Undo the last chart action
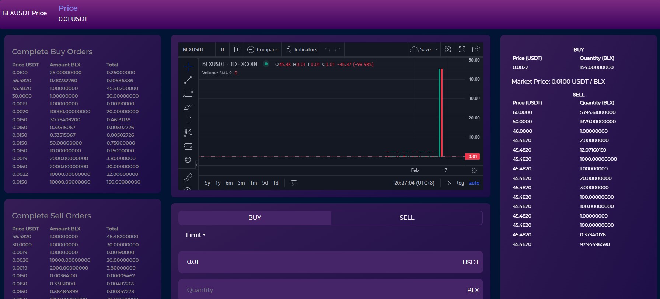 click(x=327, y=49)
